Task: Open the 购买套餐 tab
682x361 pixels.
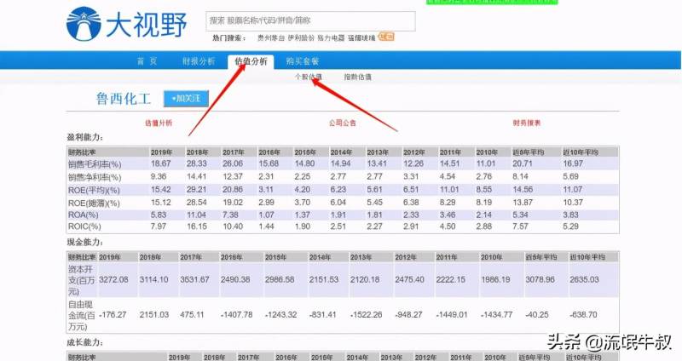Action: pos(303,61)
